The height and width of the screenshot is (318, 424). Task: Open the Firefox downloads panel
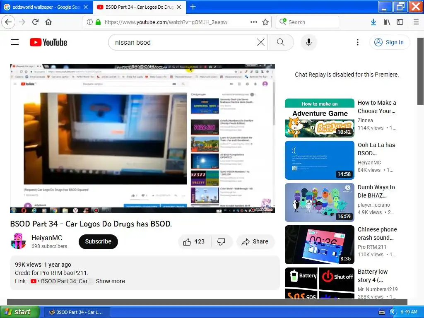pos(373,22)
